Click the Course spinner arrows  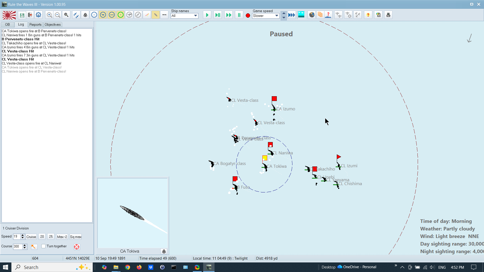[25, 247]
